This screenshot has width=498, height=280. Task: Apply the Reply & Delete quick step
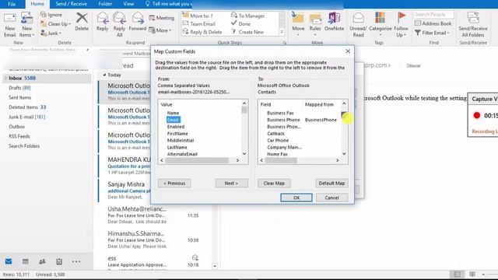[202, 32]
